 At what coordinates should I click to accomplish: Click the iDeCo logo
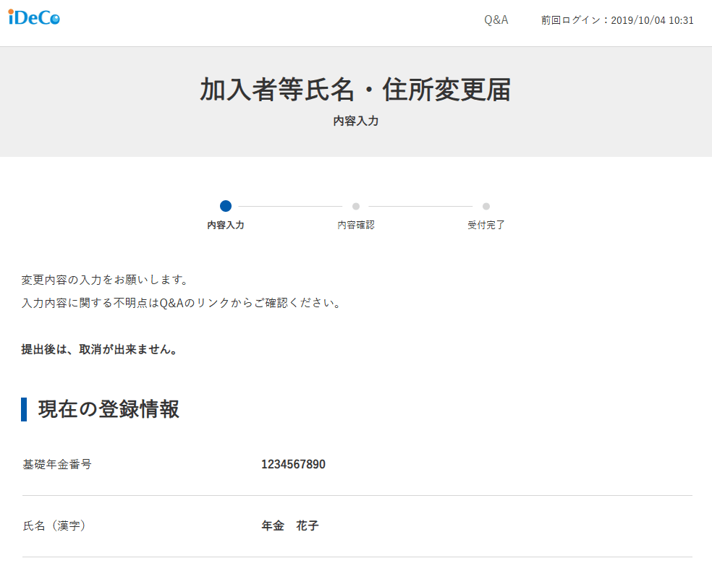(34, 19)
